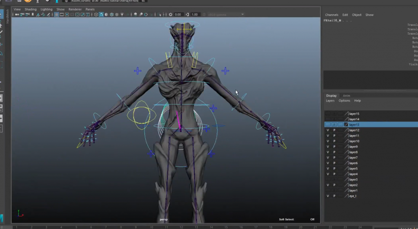Open the viewport Show menu

click(x=60, y=9)
